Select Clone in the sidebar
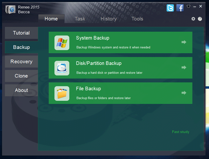Image resolution: width=209 pixels, height=159 pixels. click(22, 76)
